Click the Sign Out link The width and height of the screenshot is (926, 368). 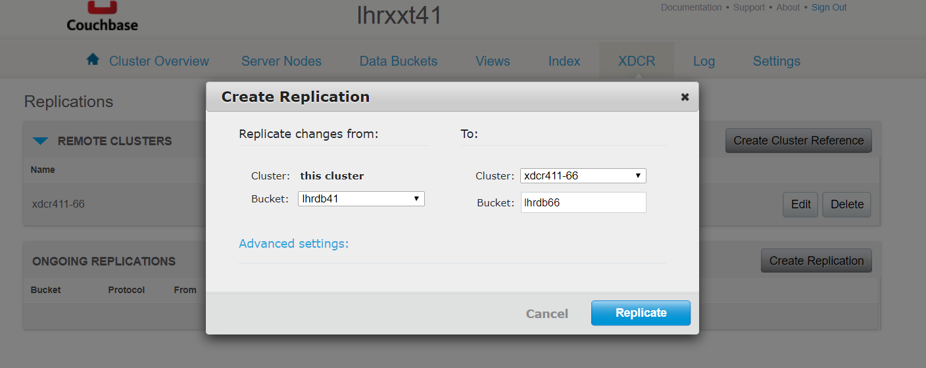point(829,8)
